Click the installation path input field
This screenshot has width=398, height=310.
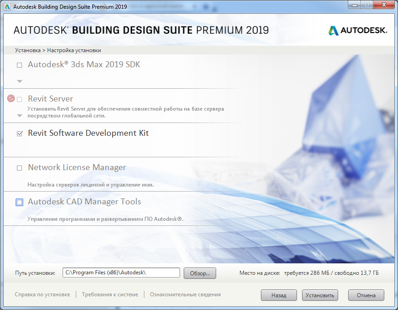pos(122,273)
